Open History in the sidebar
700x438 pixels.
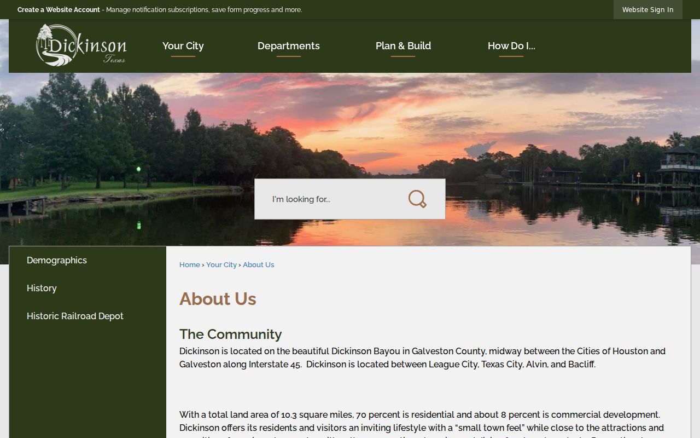42,288
